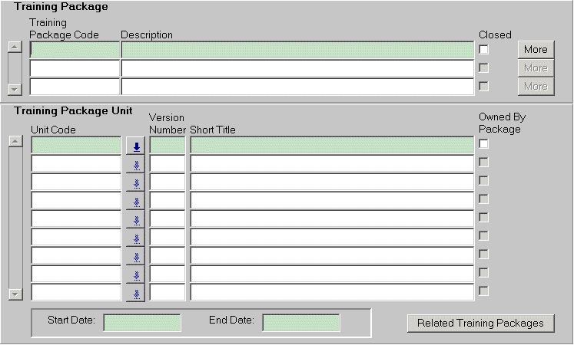Click the second row Unit Code lookup arrow
The image size is (574, 345).
click(135, 163)
